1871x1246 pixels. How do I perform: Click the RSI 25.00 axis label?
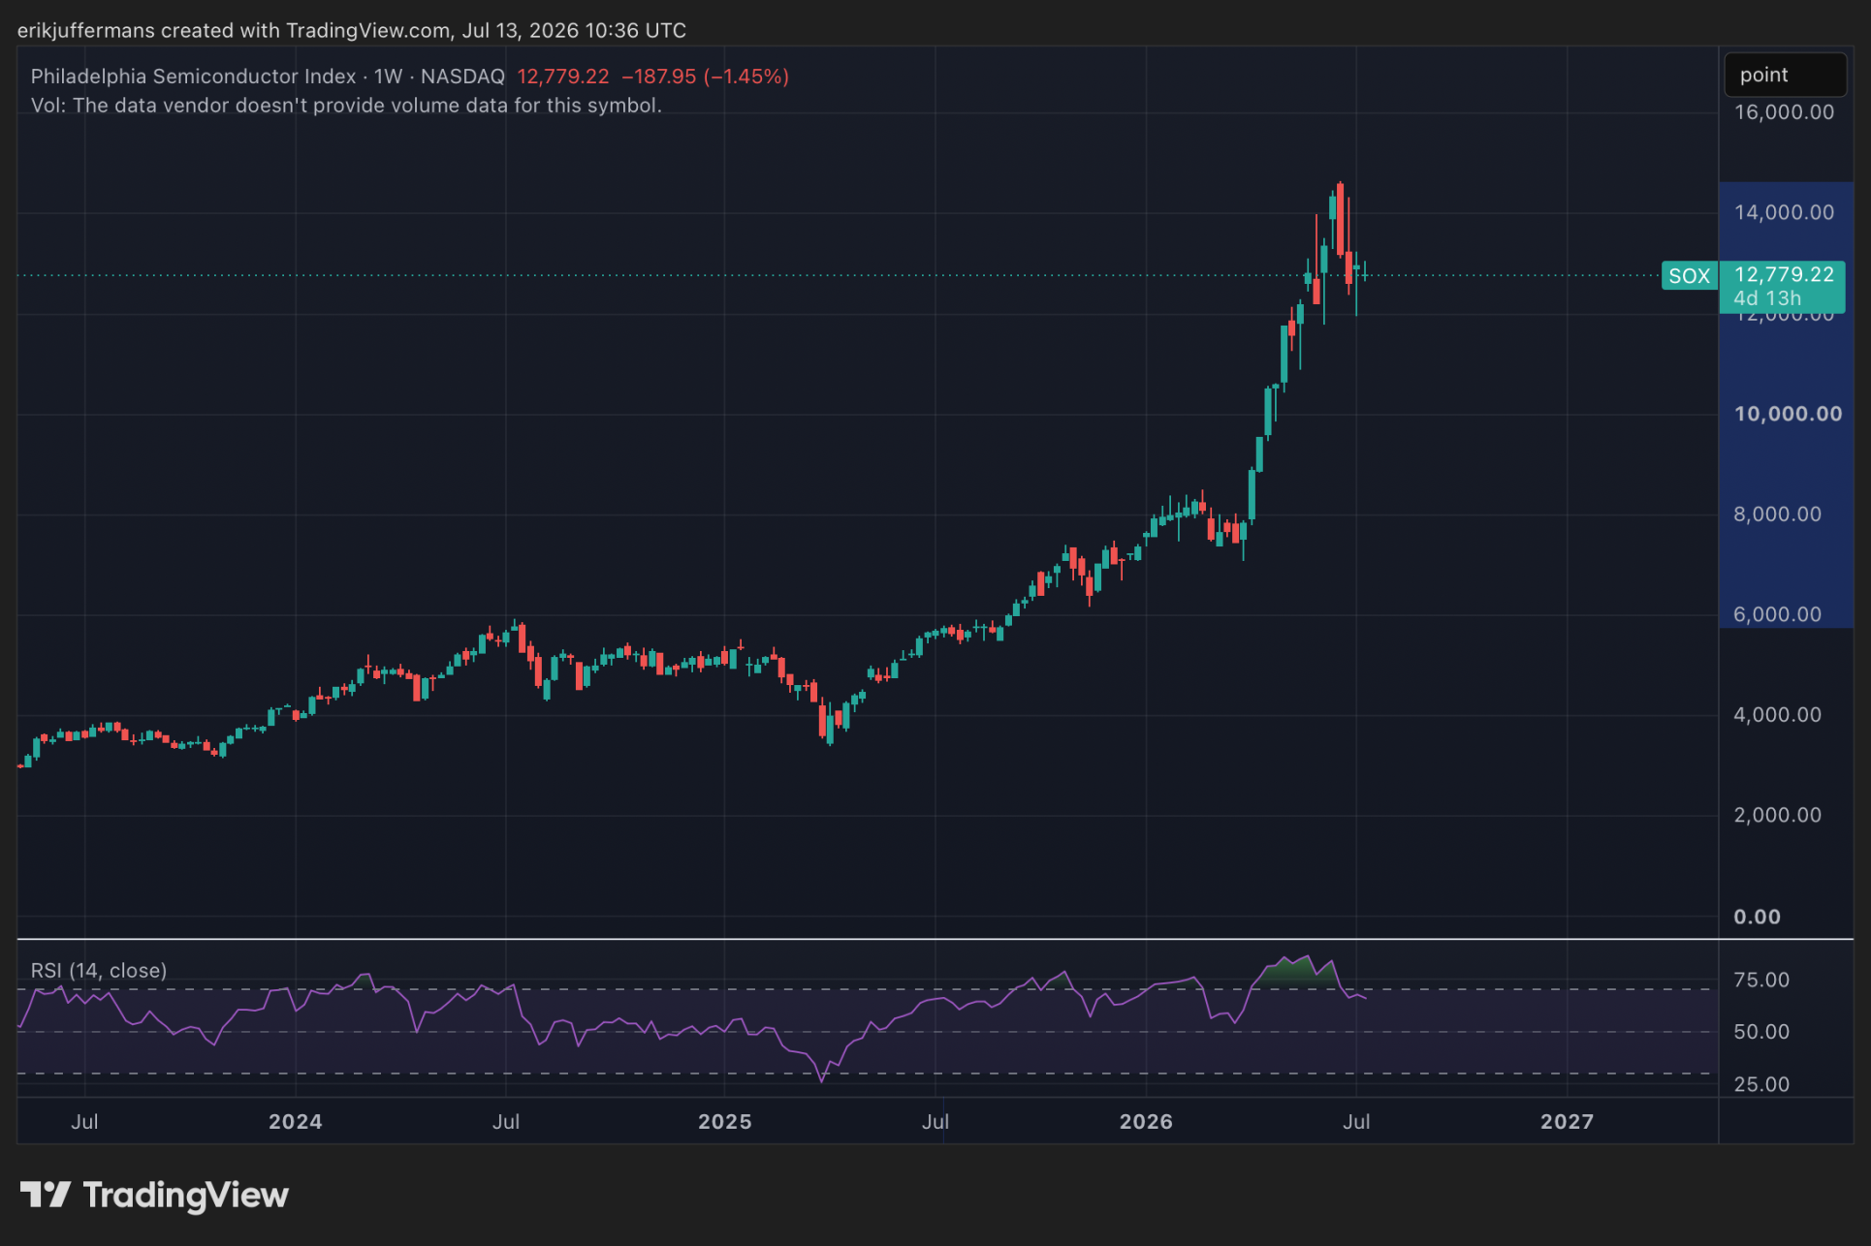(1761, 1084)
